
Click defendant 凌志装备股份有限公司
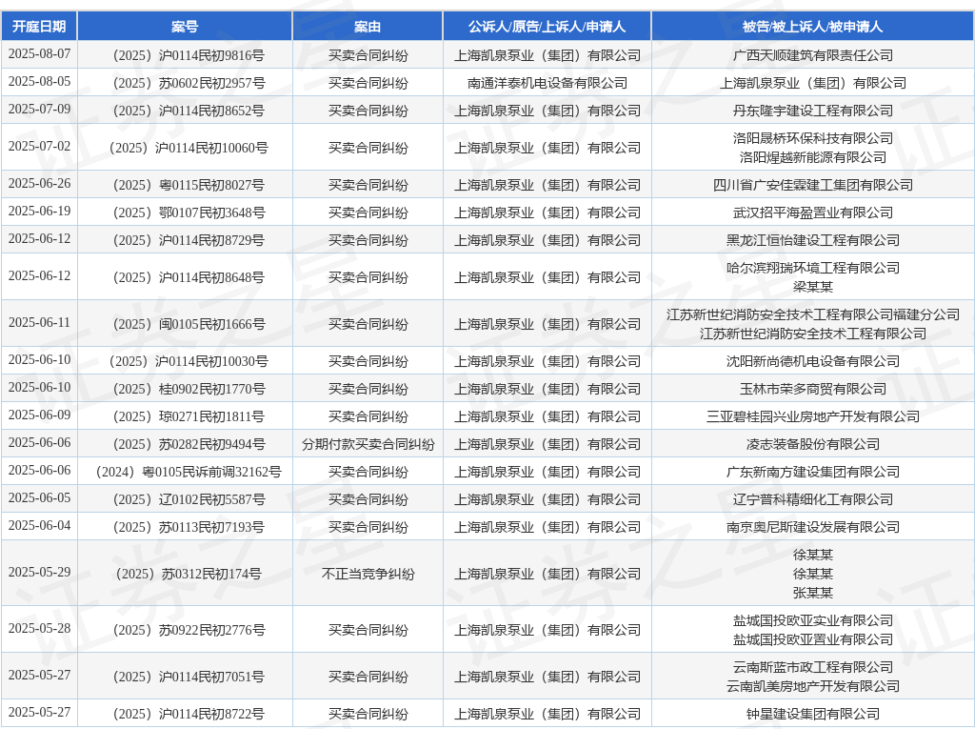pyautogui.click(x=813, y=444)
